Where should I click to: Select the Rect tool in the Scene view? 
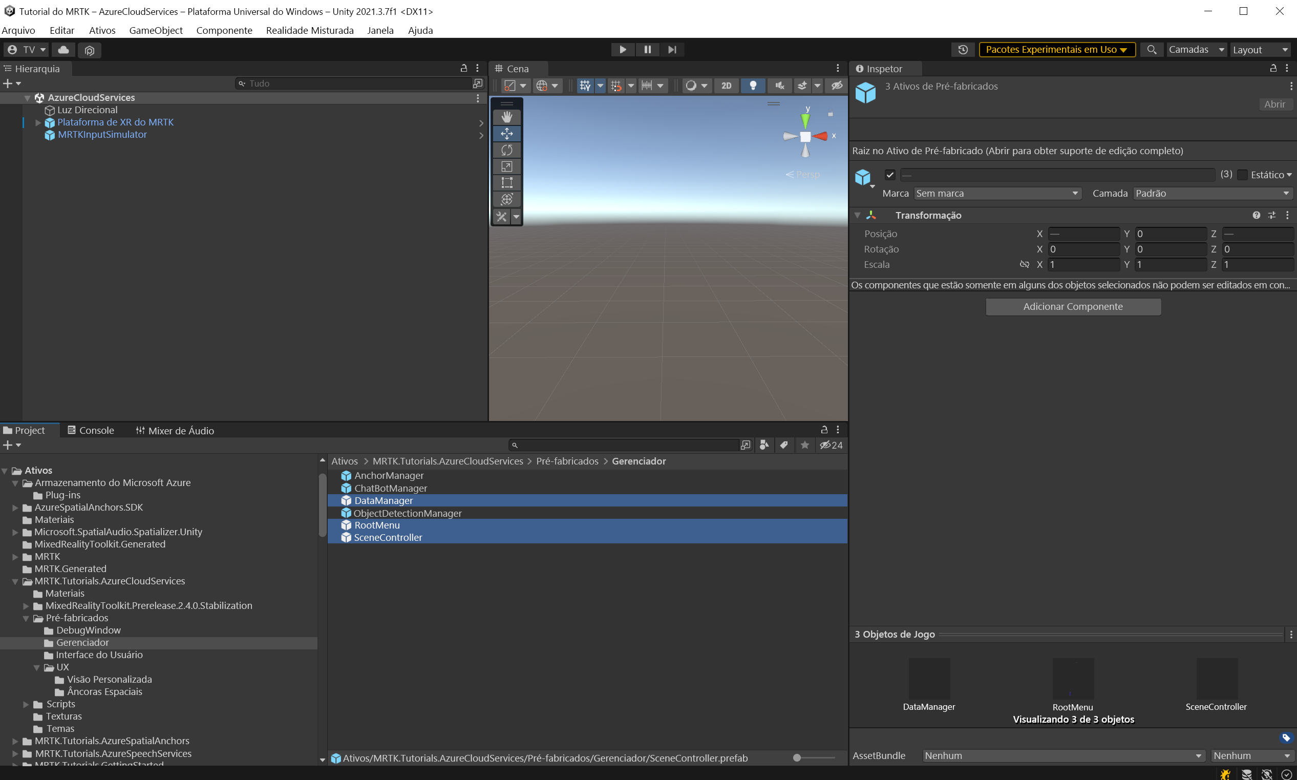coord(506,182)
